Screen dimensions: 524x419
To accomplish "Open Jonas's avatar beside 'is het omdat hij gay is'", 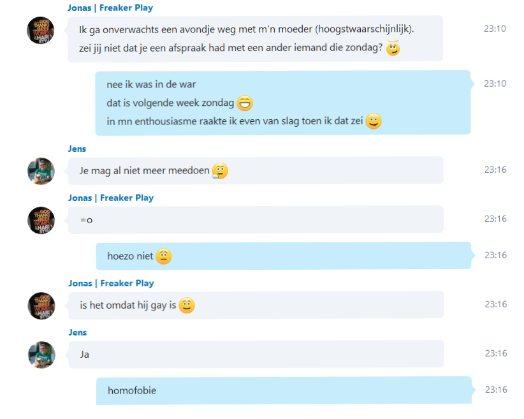I will (41, 305).
